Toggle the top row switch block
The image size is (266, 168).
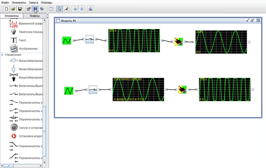tap(89, 39)
